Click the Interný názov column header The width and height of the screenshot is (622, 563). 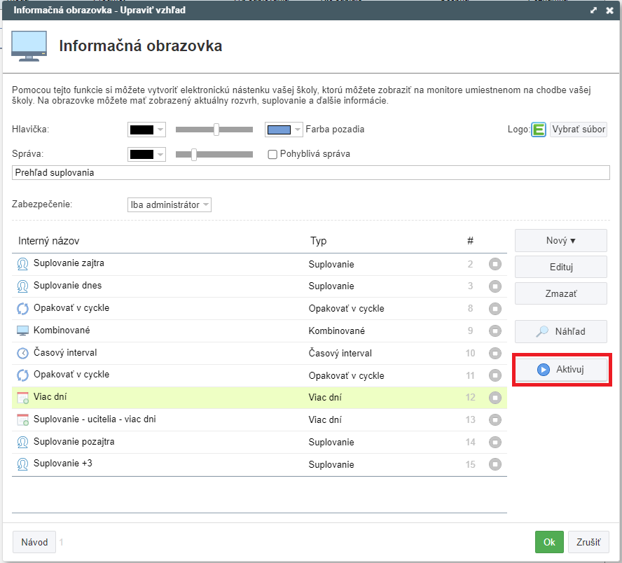[x=49, y=241]
